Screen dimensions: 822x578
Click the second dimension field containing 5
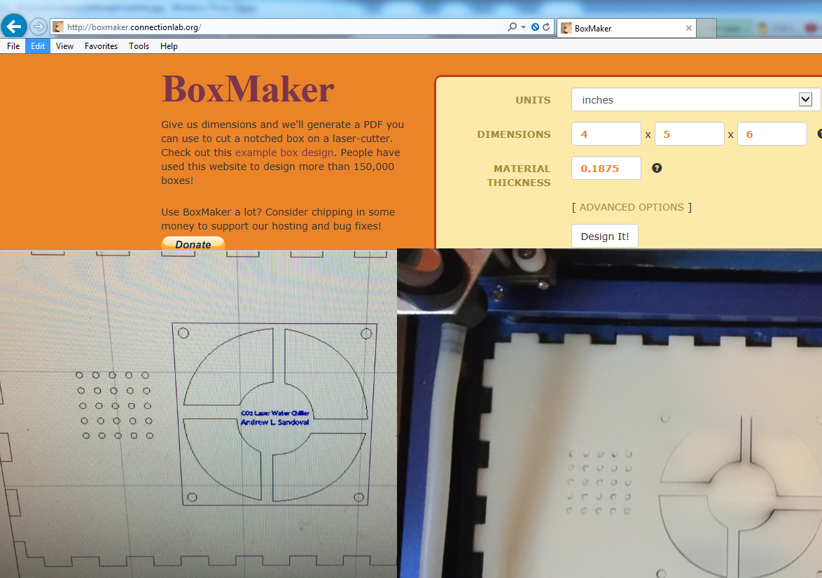pos(690,134)
